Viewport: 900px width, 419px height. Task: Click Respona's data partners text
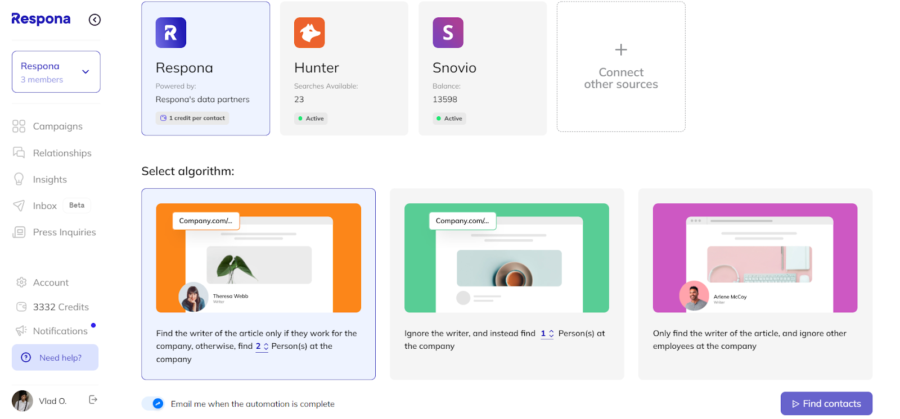(202, 99)
